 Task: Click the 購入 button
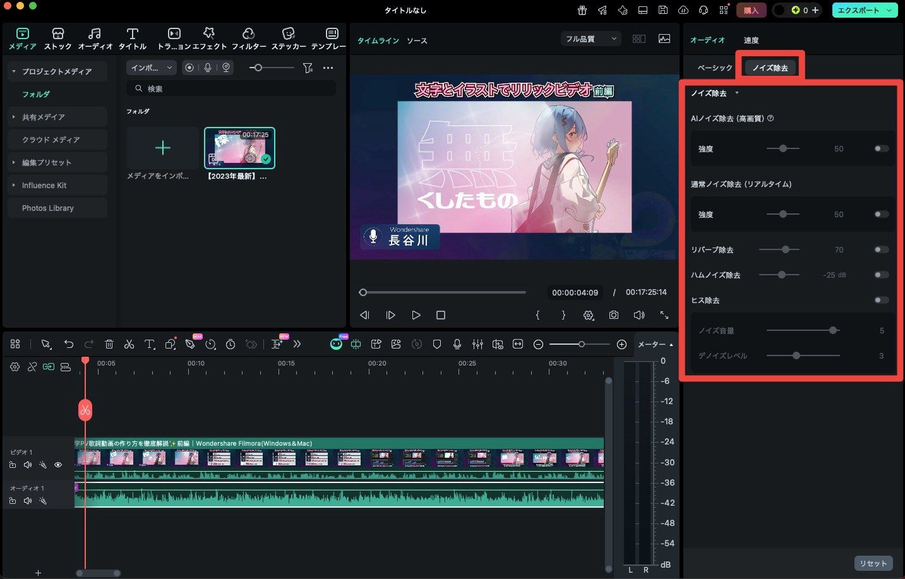(751, 10)
